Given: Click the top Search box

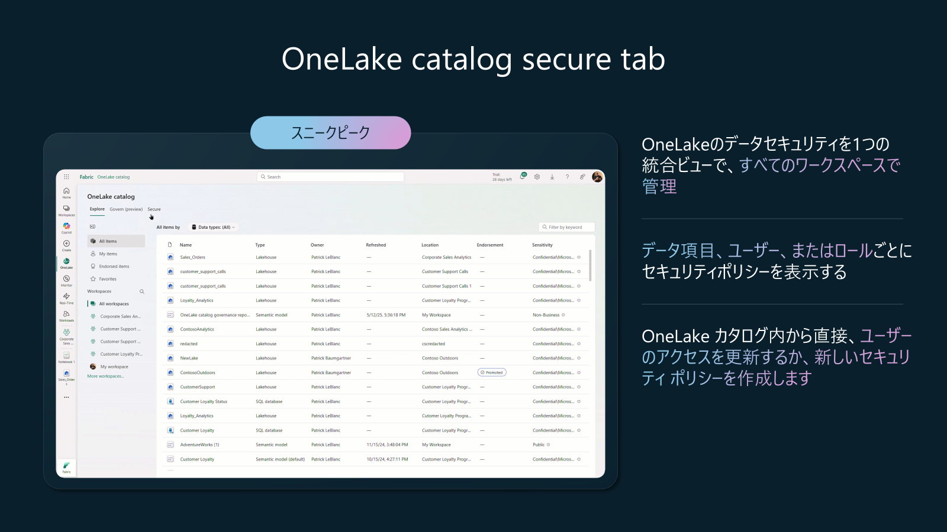Looking at the screenshot, I should (x=330, y=177).
